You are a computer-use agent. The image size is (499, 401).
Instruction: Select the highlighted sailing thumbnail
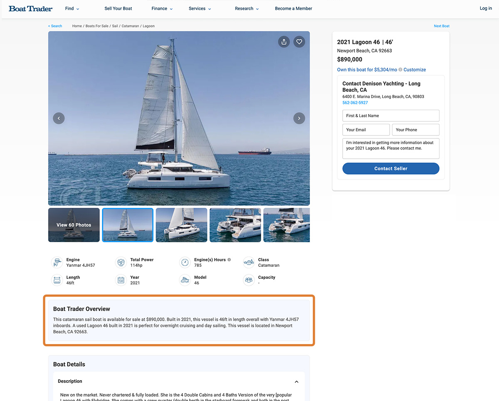click(x=128, y=225)
